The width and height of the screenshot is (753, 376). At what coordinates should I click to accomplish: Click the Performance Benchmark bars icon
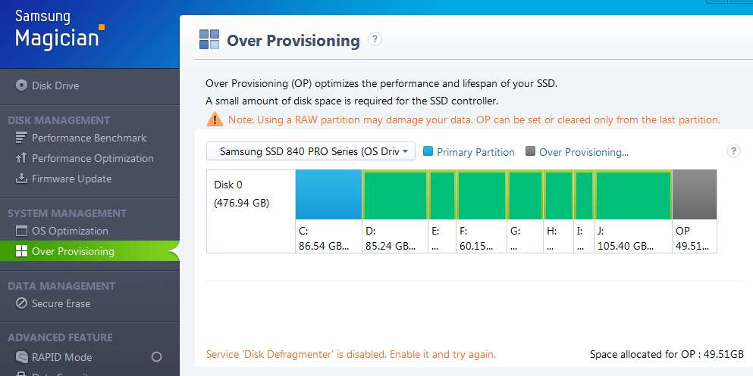(x=21, y=138)
